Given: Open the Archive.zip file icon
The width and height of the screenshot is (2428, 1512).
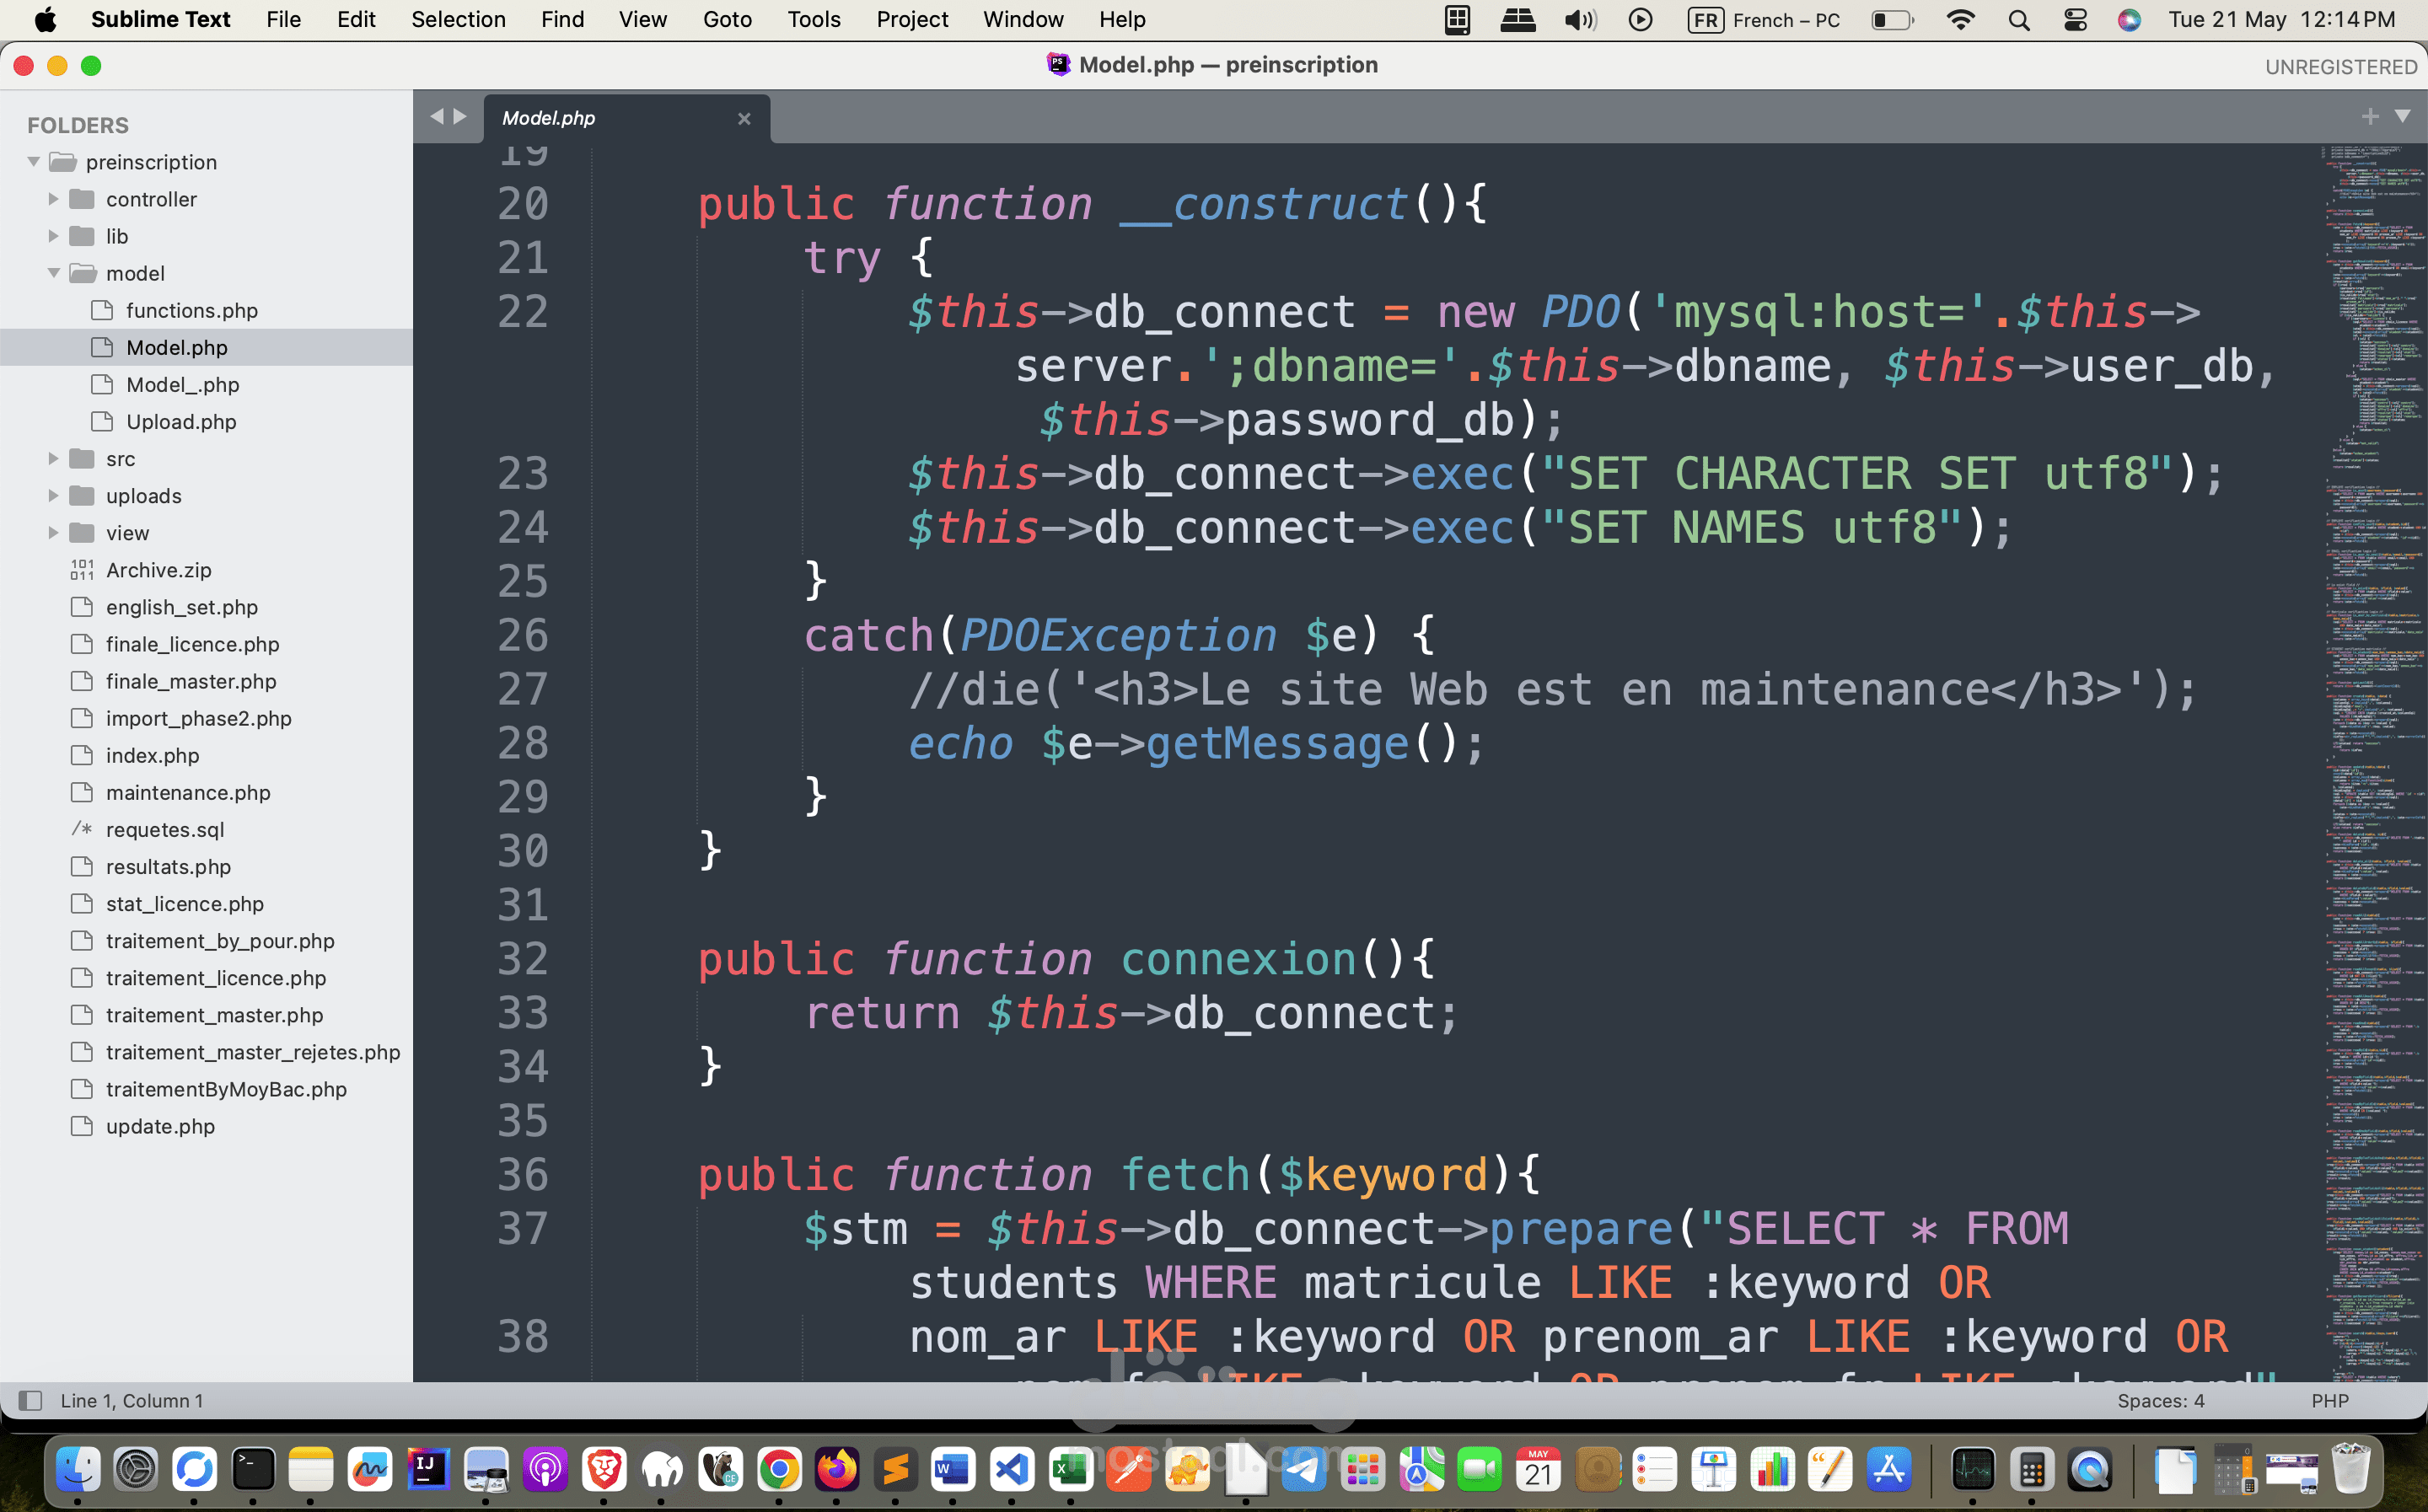Looking at the screenshot, I should click(82, 570).
